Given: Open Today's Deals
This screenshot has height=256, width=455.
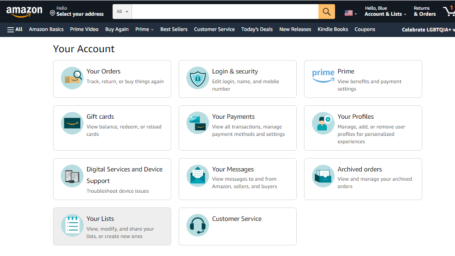Looking at the screenshot, I should pyautogui.click(x=257, y=30).
